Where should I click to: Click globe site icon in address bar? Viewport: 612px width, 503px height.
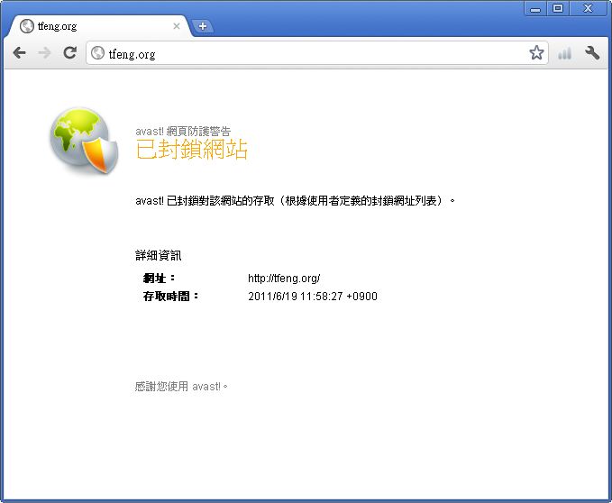pyautogui.click(x=97, y=53)
